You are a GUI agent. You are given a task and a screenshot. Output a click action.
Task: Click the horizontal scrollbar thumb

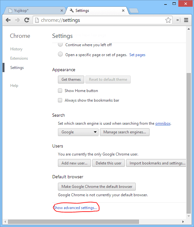point(73,222)
